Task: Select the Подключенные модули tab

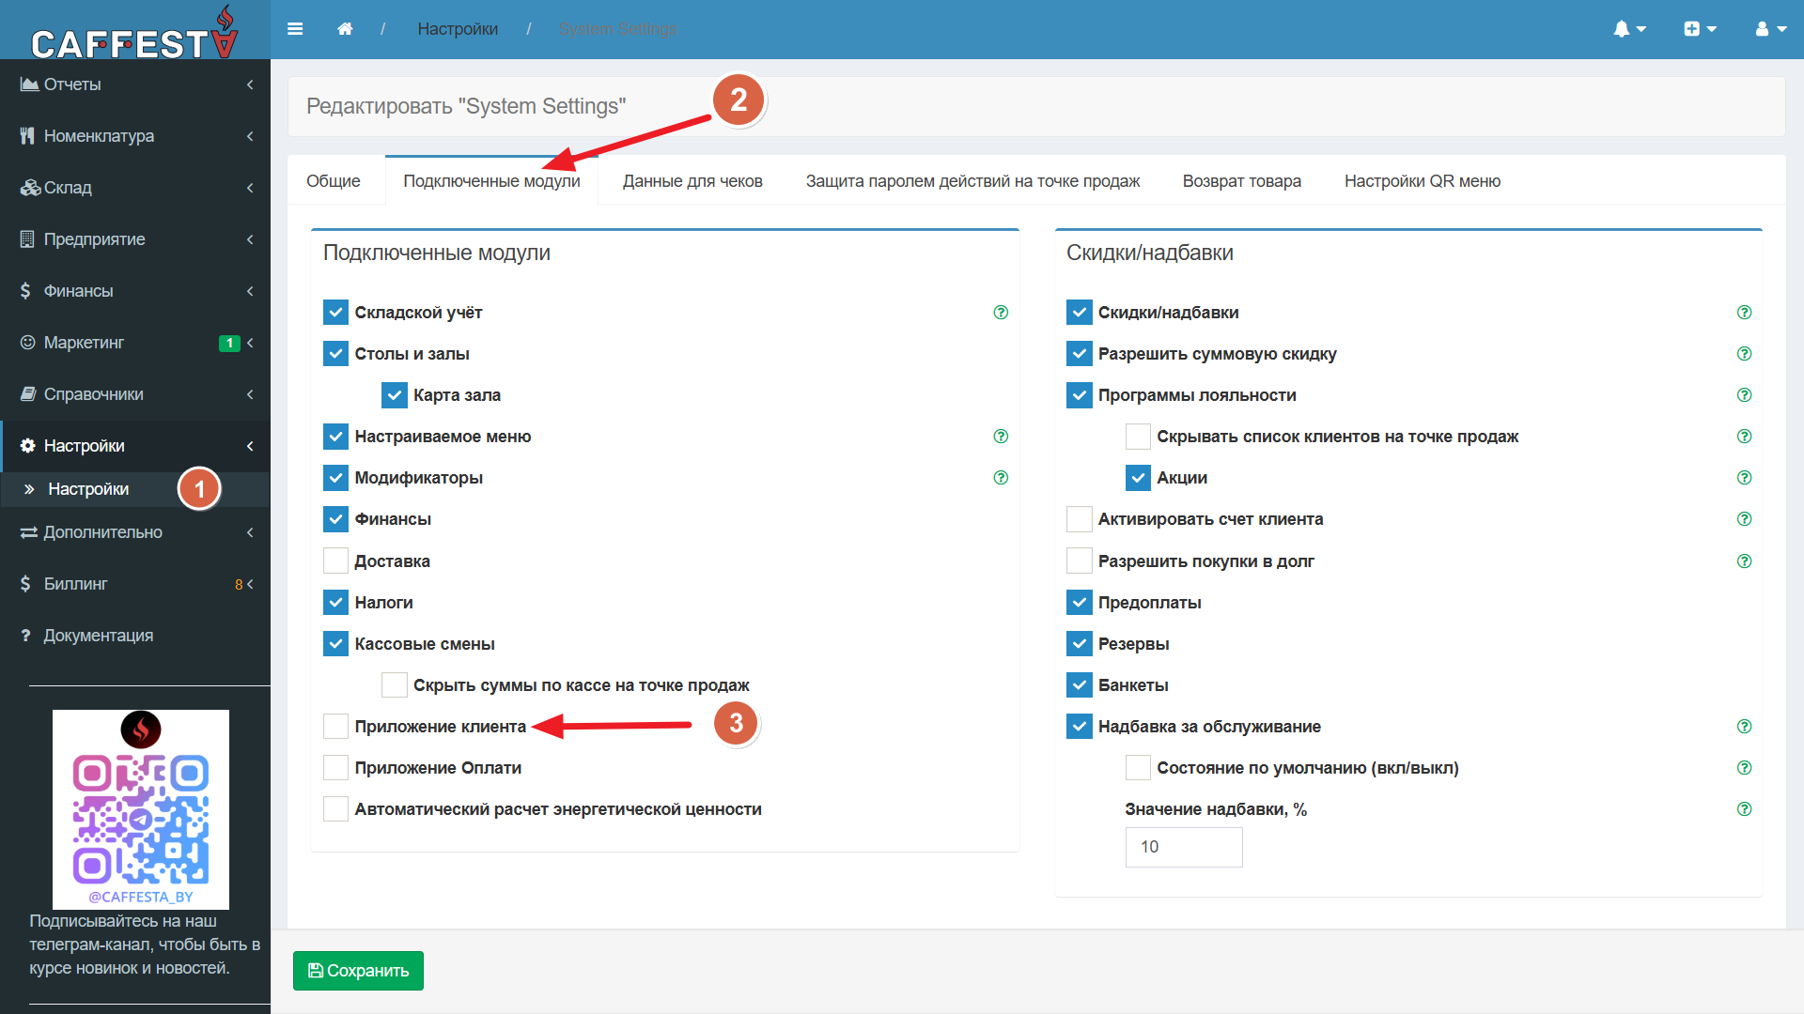Action: click(x=491, y=181)
